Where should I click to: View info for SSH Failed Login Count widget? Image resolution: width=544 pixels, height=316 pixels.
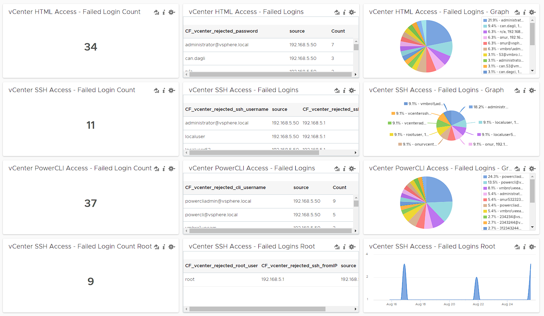pos(164,90)
